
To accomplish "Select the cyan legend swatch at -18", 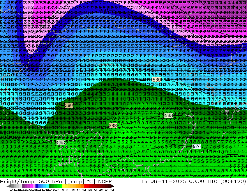I will pos(47,186).
